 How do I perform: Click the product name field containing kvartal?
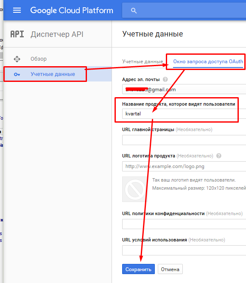pos(184,114)
